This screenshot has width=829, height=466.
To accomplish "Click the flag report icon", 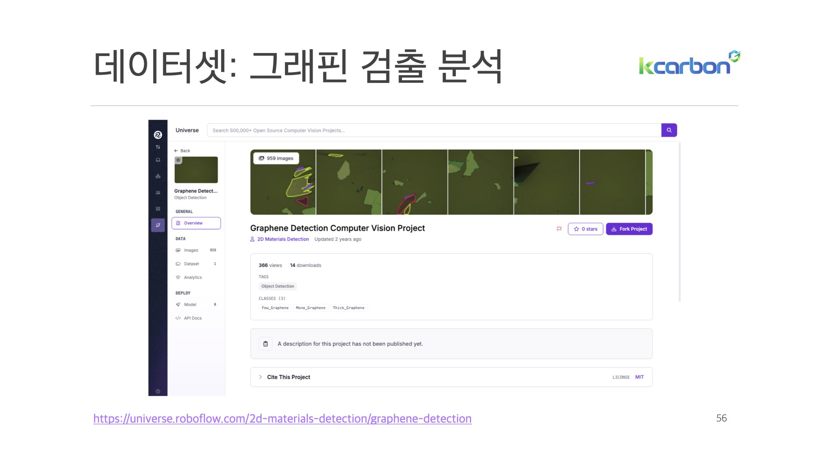I will click(x=559, y=229).
